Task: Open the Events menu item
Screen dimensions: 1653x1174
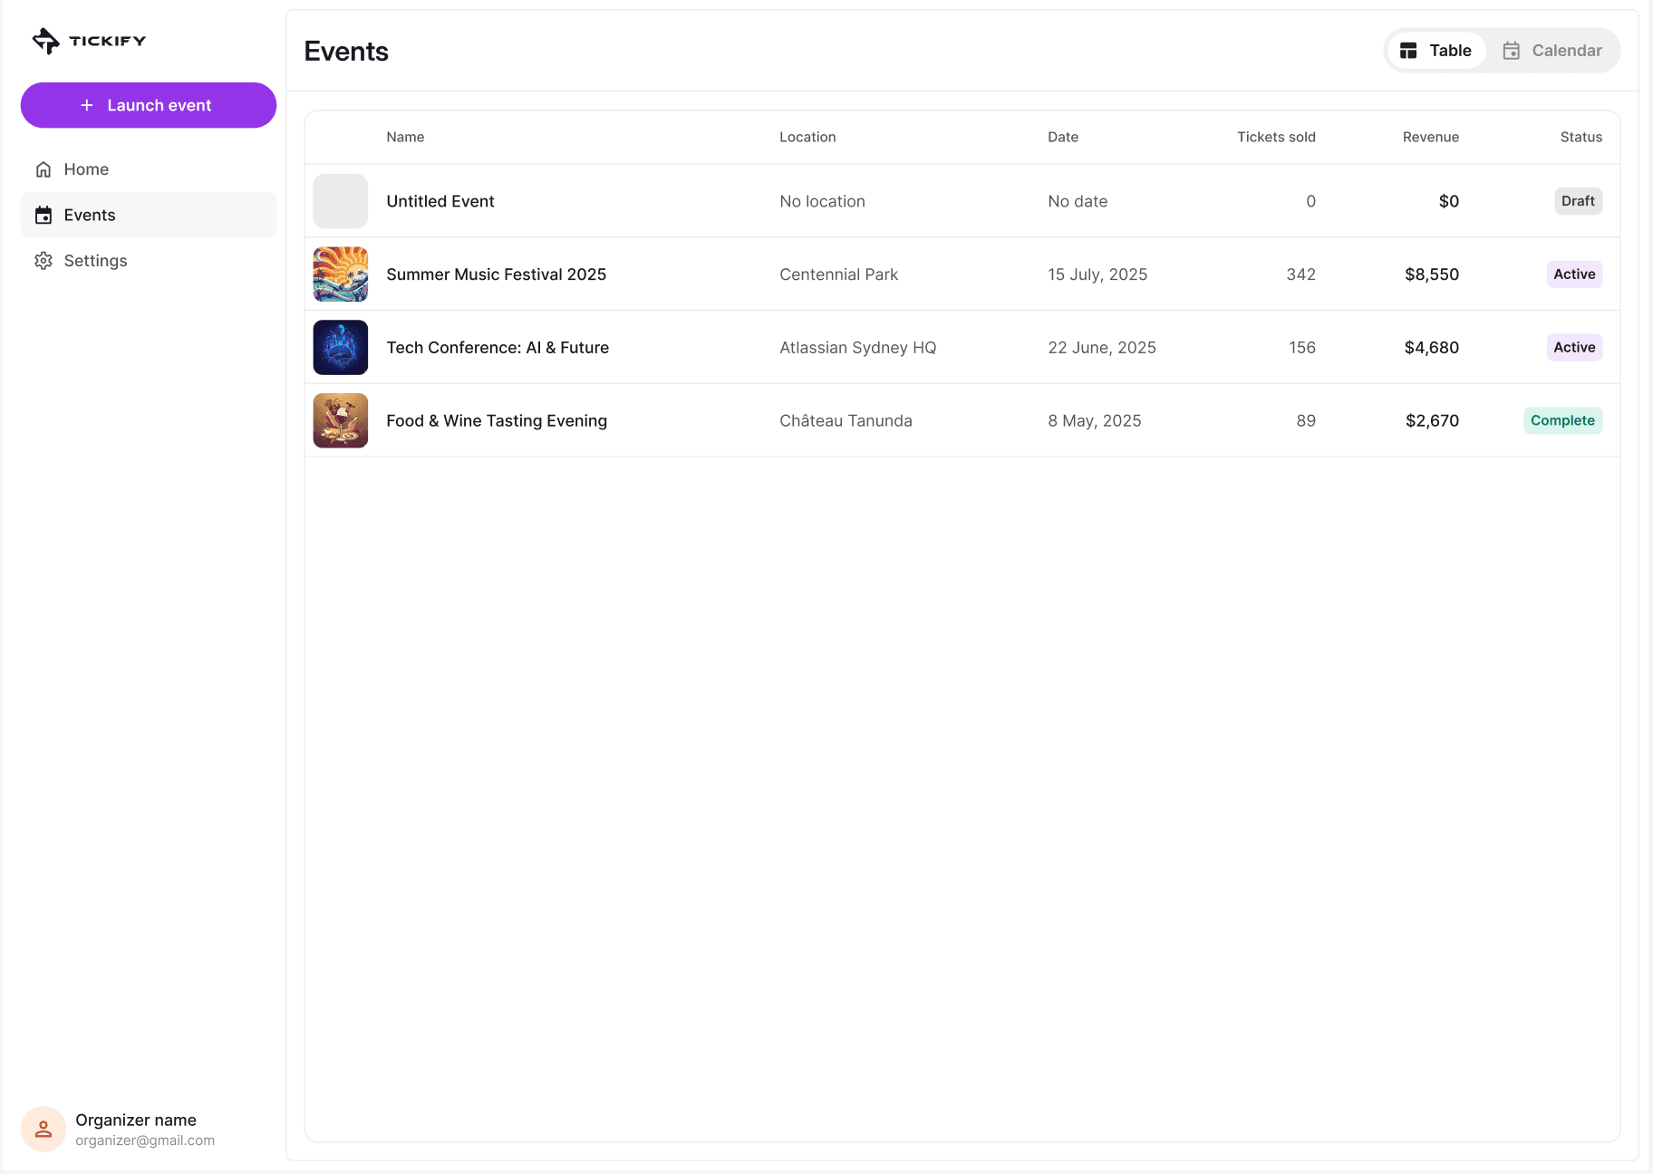Action: click(149, 215)
